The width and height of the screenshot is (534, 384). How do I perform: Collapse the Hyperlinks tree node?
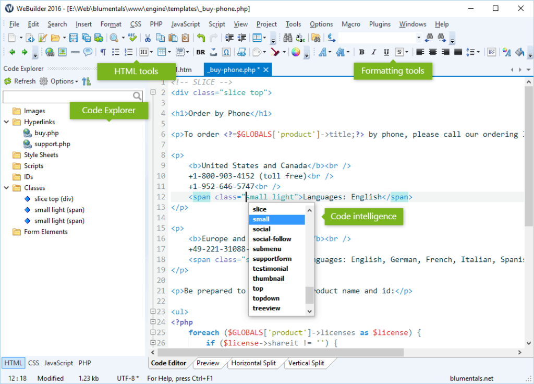pos(6,122)
